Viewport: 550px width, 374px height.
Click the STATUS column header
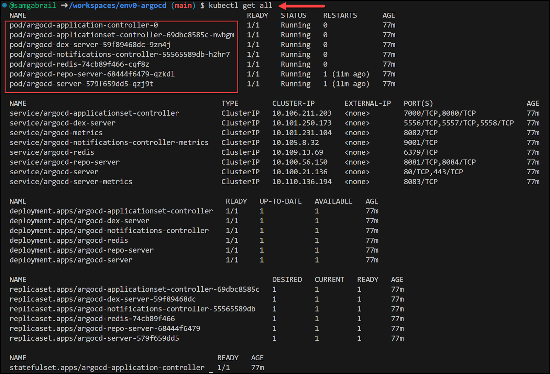point(293,15)
